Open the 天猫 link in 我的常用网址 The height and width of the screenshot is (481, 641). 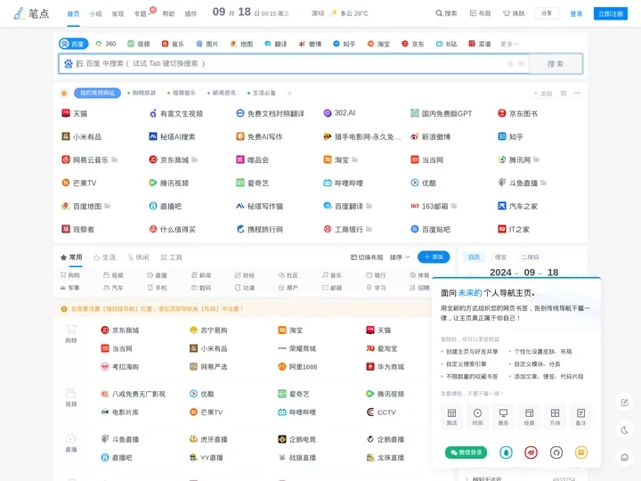click(x=75, y=113)
